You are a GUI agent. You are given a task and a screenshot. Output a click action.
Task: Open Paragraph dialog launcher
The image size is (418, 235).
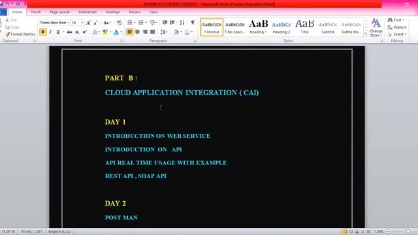tap(195, 41)
